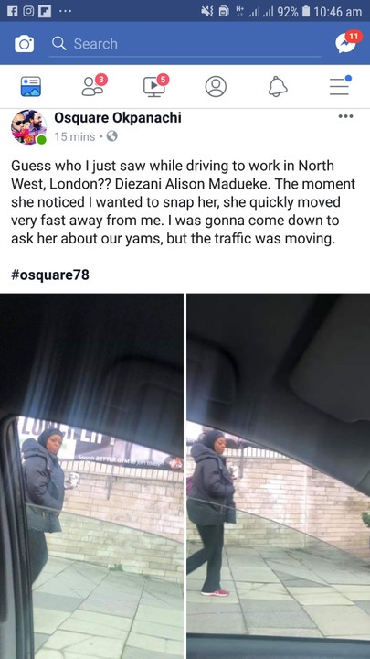This screenshot has height=659, width=370.
Task: Open Messenger with 11 unread messages
Action: (347, 42)
